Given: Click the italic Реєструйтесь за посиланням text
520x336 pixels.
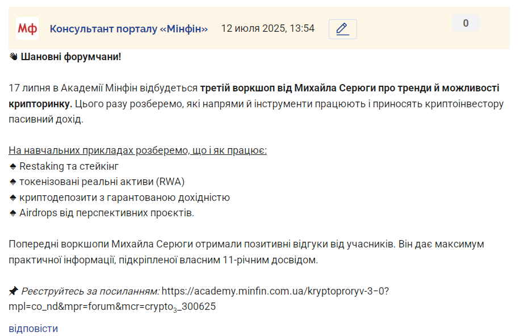Looking at the screenshot, I should pos(90,291).
